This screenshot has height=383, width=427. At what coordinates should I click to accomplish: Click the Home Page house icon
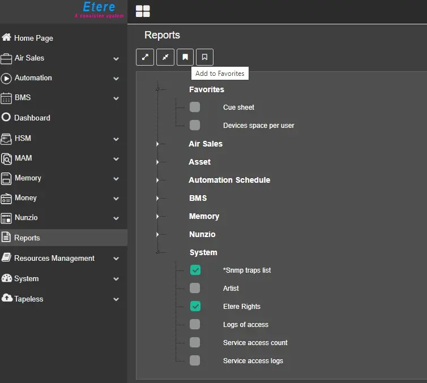7,37
